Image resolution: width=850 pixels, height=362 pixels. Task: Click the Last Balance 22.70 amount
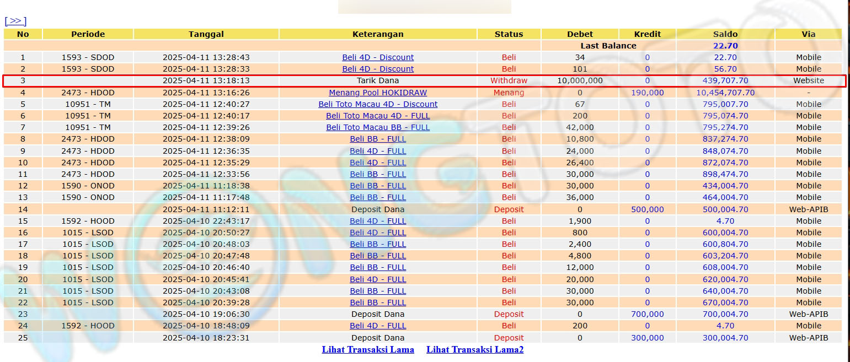tap(725, 46)
